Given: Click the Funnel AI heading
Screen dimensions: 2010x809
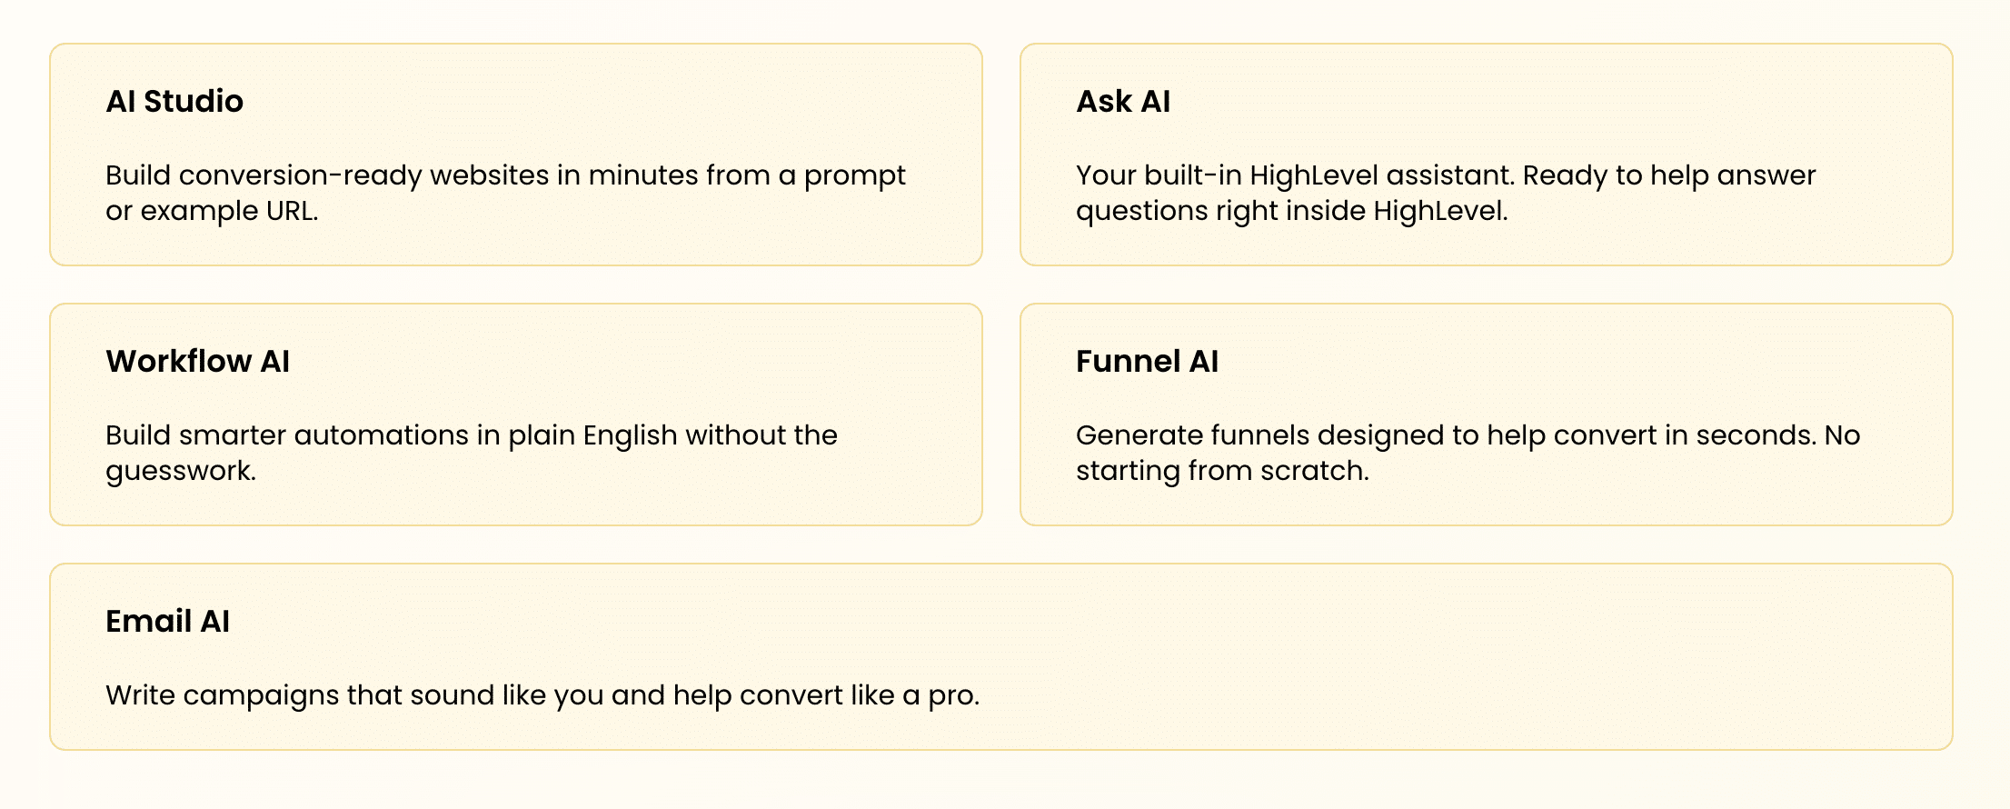Looking at the screenshot, I should point(1147,361).
